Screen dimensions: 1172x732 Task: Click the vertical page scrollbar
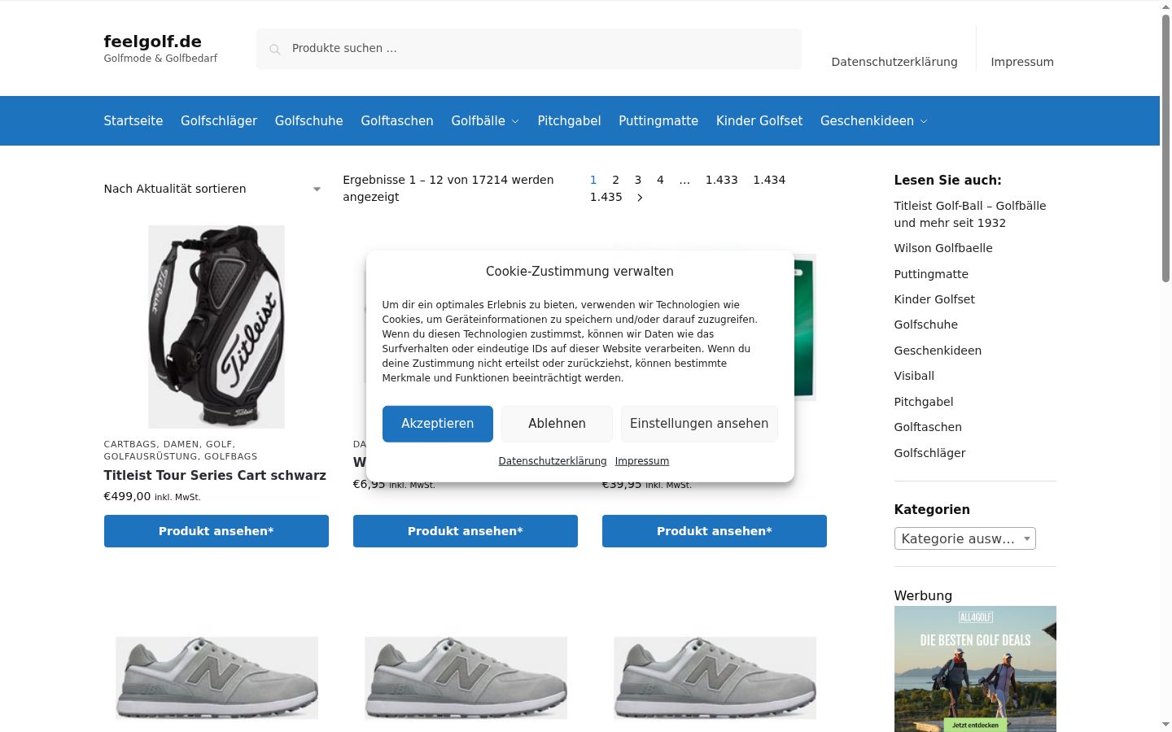tap(1165, 148)
